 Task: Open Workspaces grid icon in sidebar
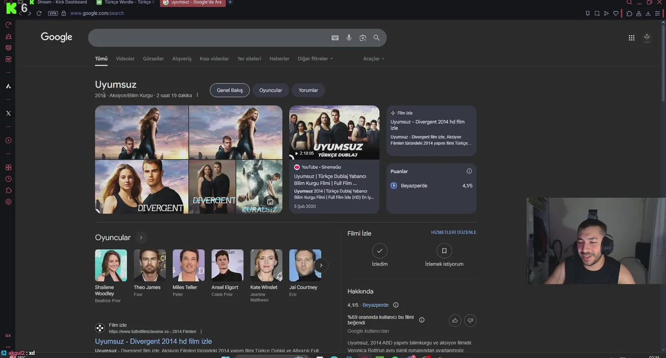8,168
